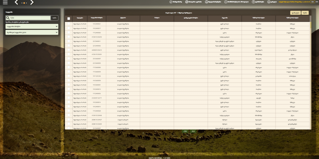
Task: Export the table as CSV
Action: 185,131
